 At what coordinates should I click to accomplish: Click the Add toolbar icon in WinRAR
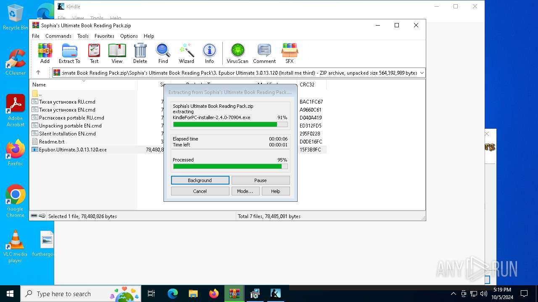(45, 53)
